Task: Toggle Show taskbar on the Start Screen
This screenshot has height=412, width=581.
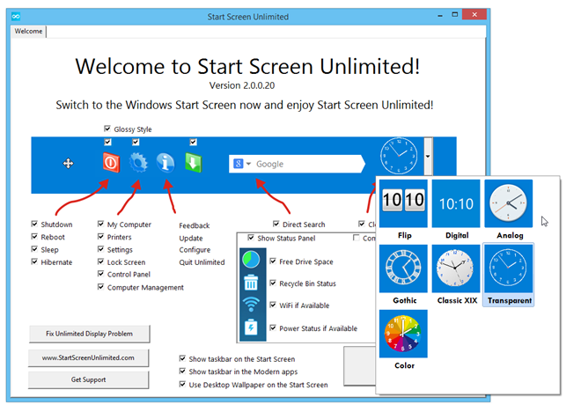Action: point(182,358)
